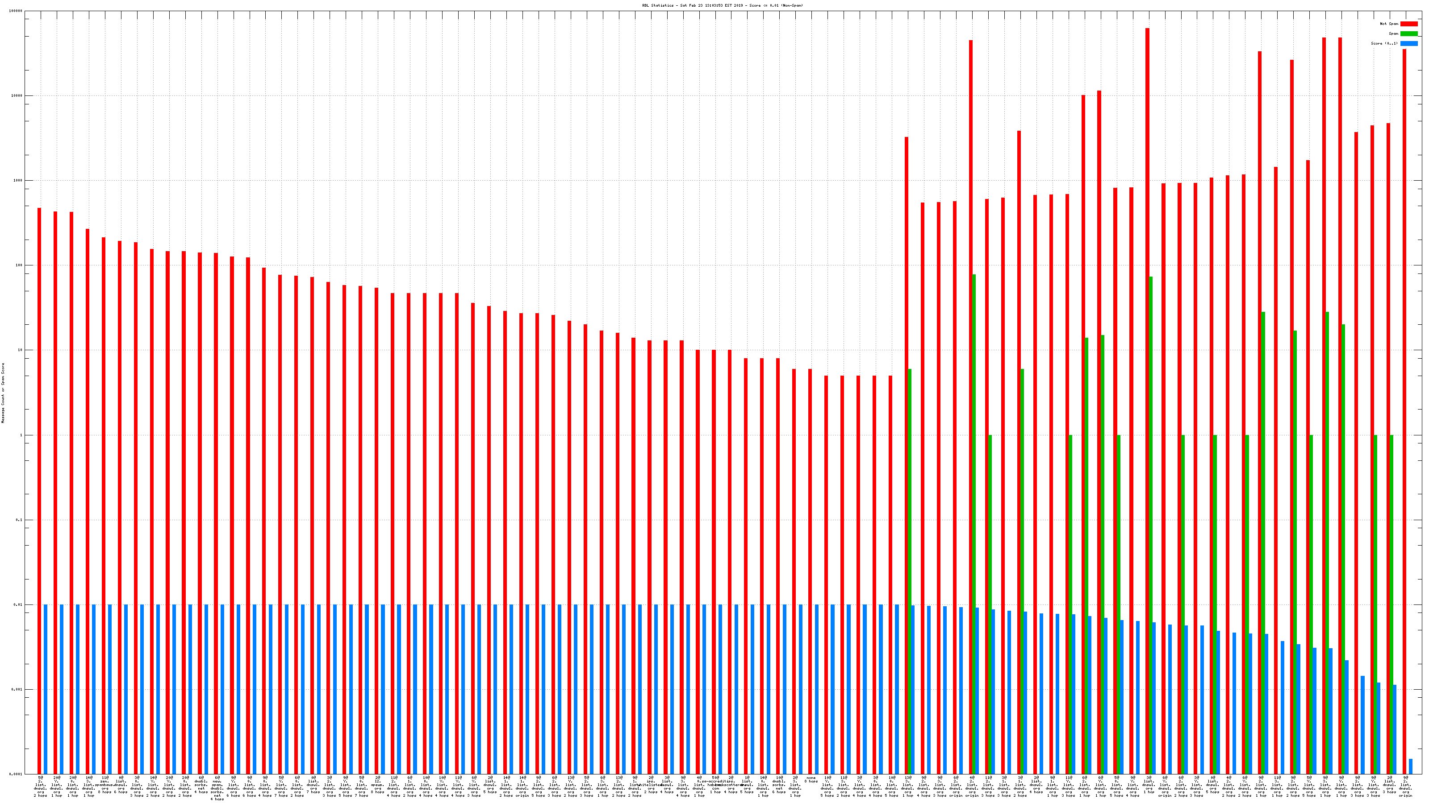Click the RBL Statistics chart title
The width and height of the screenshot is (1429, 803).
pyautogui.click(x=722, y=5)
